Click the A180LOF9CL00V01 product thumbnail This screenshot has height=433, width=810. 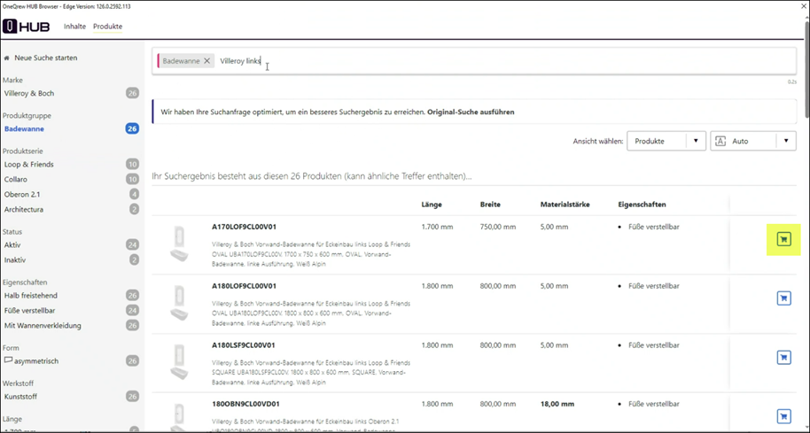(x=179, y=304)
